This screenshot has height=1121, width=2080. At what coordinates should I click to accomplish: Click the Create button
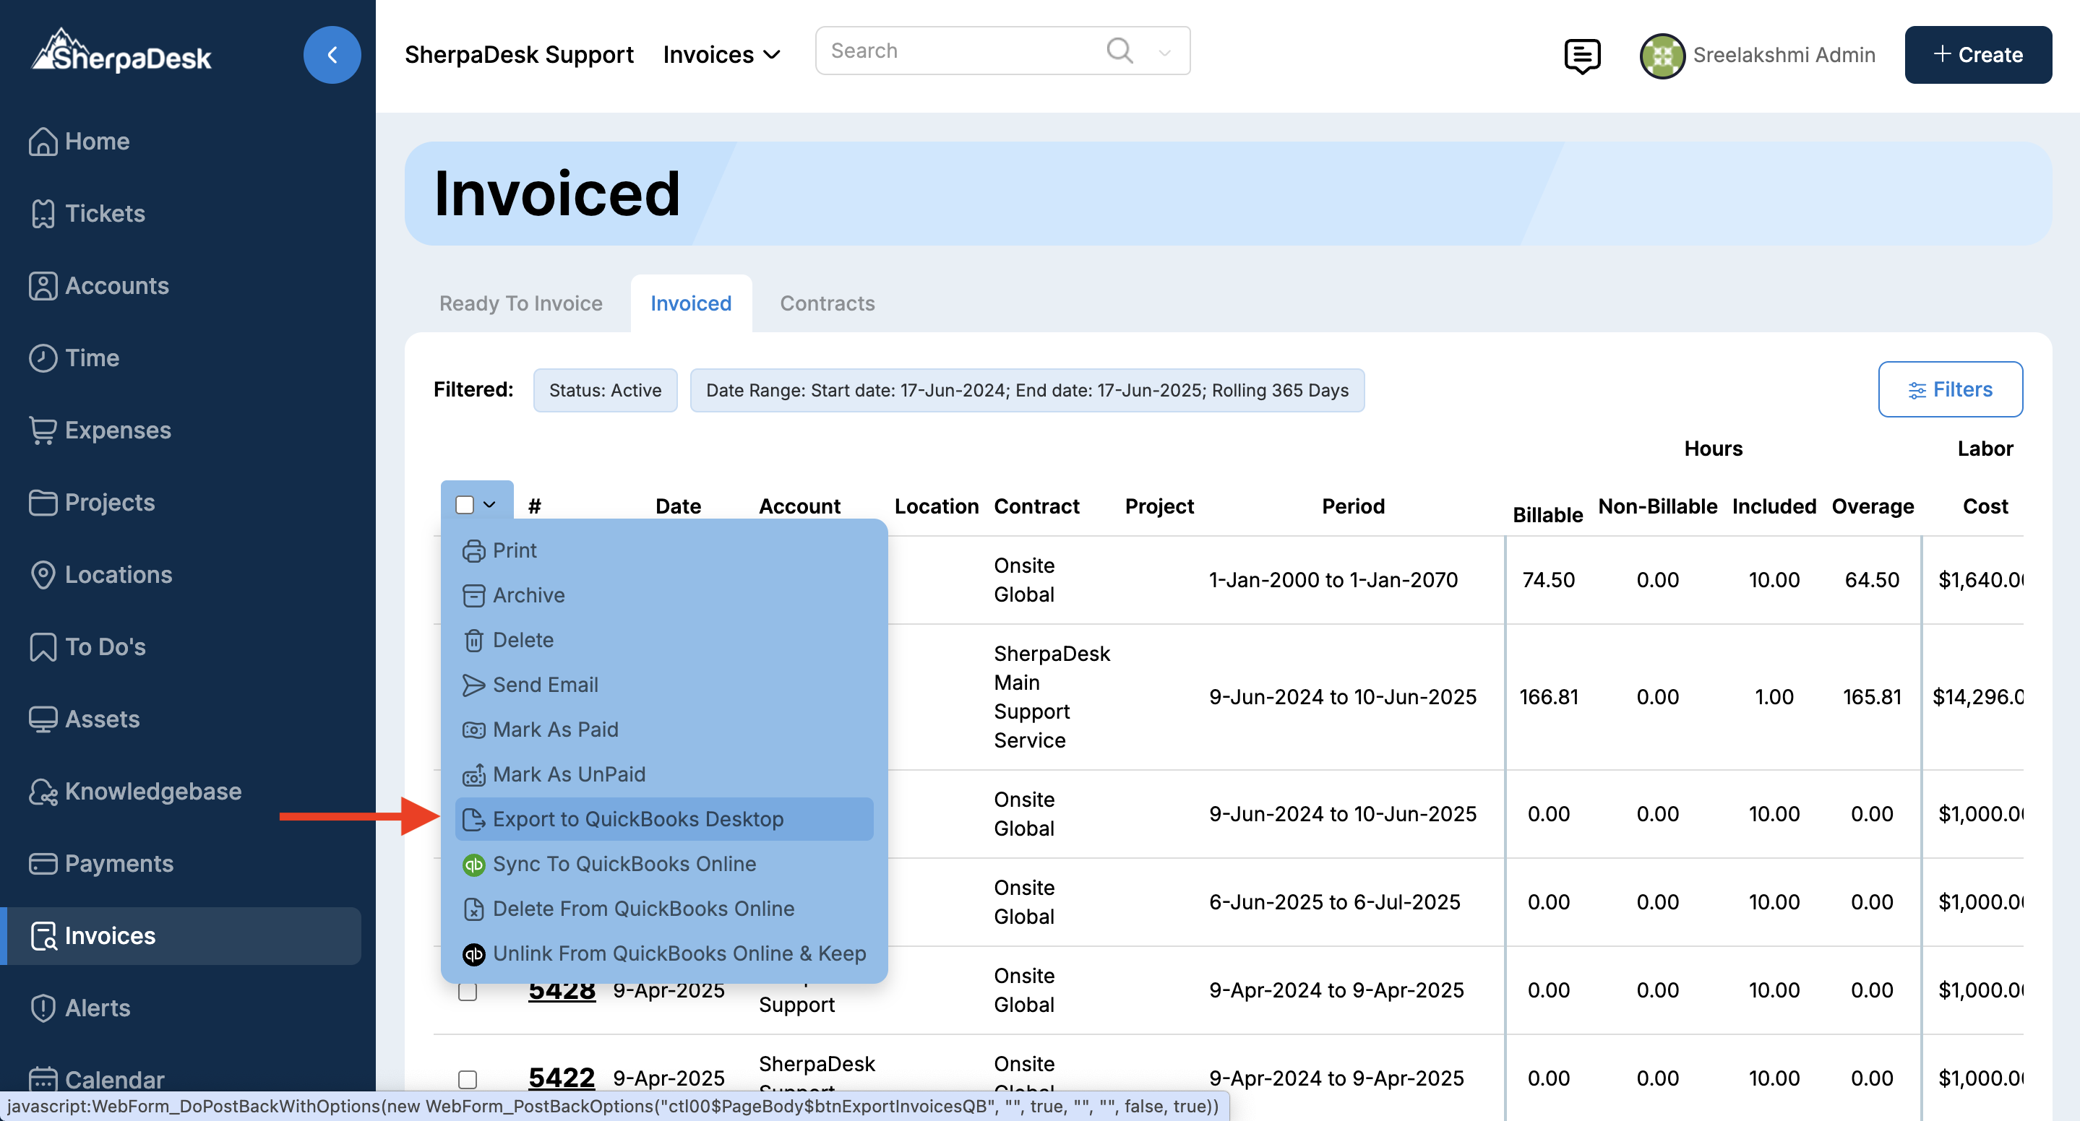(1977, 55)
